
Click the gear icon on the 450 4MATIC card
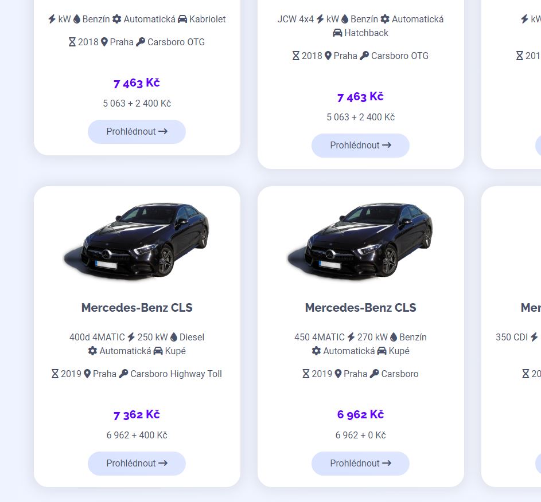[316, 351]
